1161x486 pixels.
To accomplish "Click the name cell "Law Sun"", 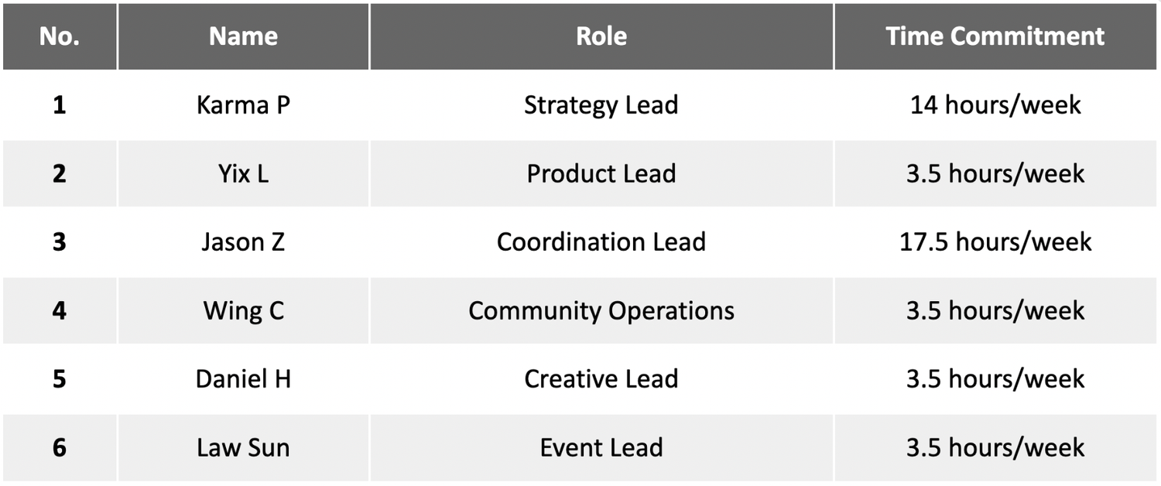I will [243, 447].
